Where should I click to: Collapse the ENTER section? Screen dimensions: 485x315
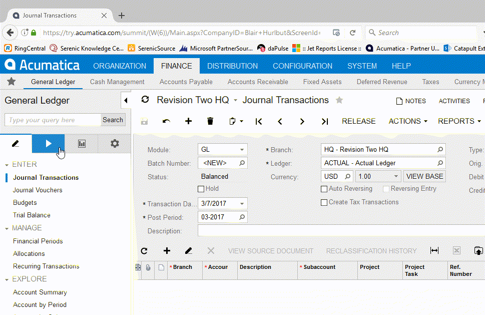coord(7,165)
